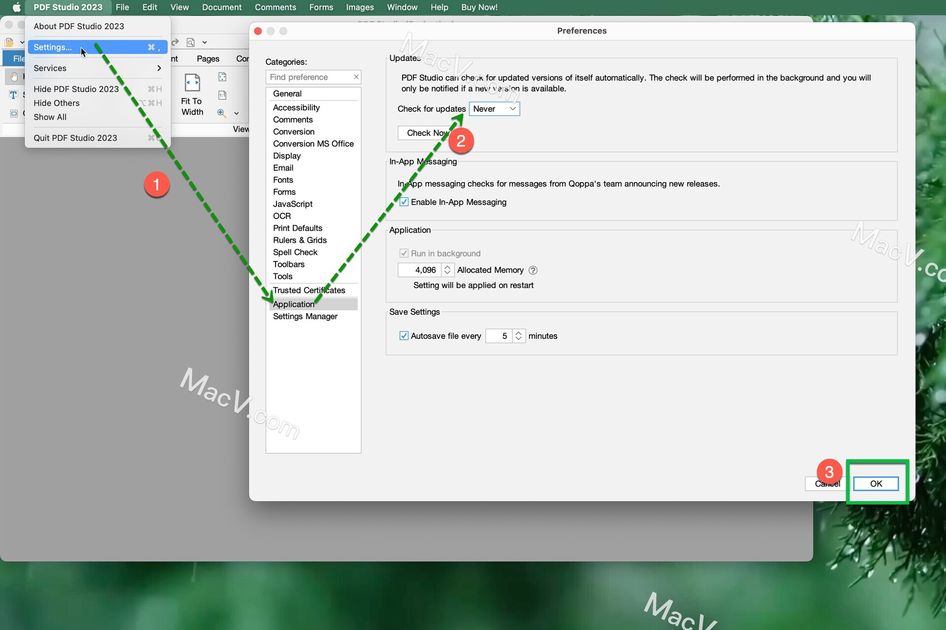The height and width of the screenshot is (630, 946).
Task: Open the dropdown beside the open file icon
Action: coord(22,42)
